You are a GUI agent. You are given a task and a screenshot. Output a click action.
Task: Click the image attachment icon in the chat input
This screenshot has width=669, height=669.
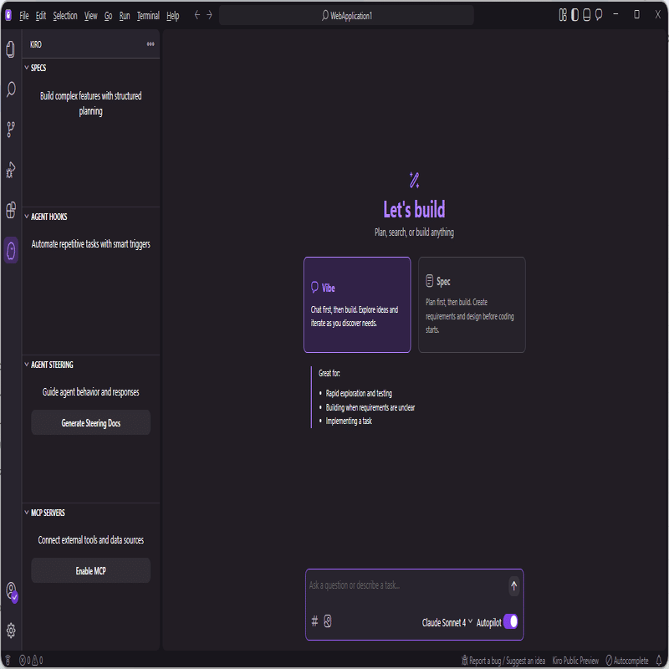328,621
